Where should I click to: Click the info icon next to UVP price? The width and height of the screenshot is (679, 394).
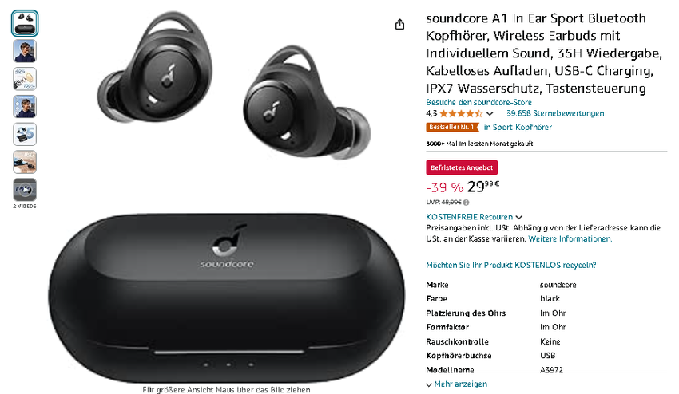coord(466,202)
